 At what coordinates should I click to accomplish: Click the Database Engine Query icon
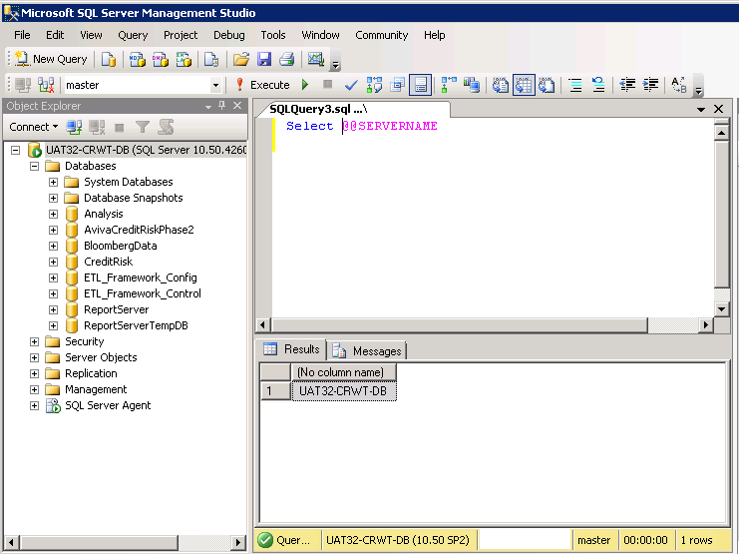coord(109,60)
